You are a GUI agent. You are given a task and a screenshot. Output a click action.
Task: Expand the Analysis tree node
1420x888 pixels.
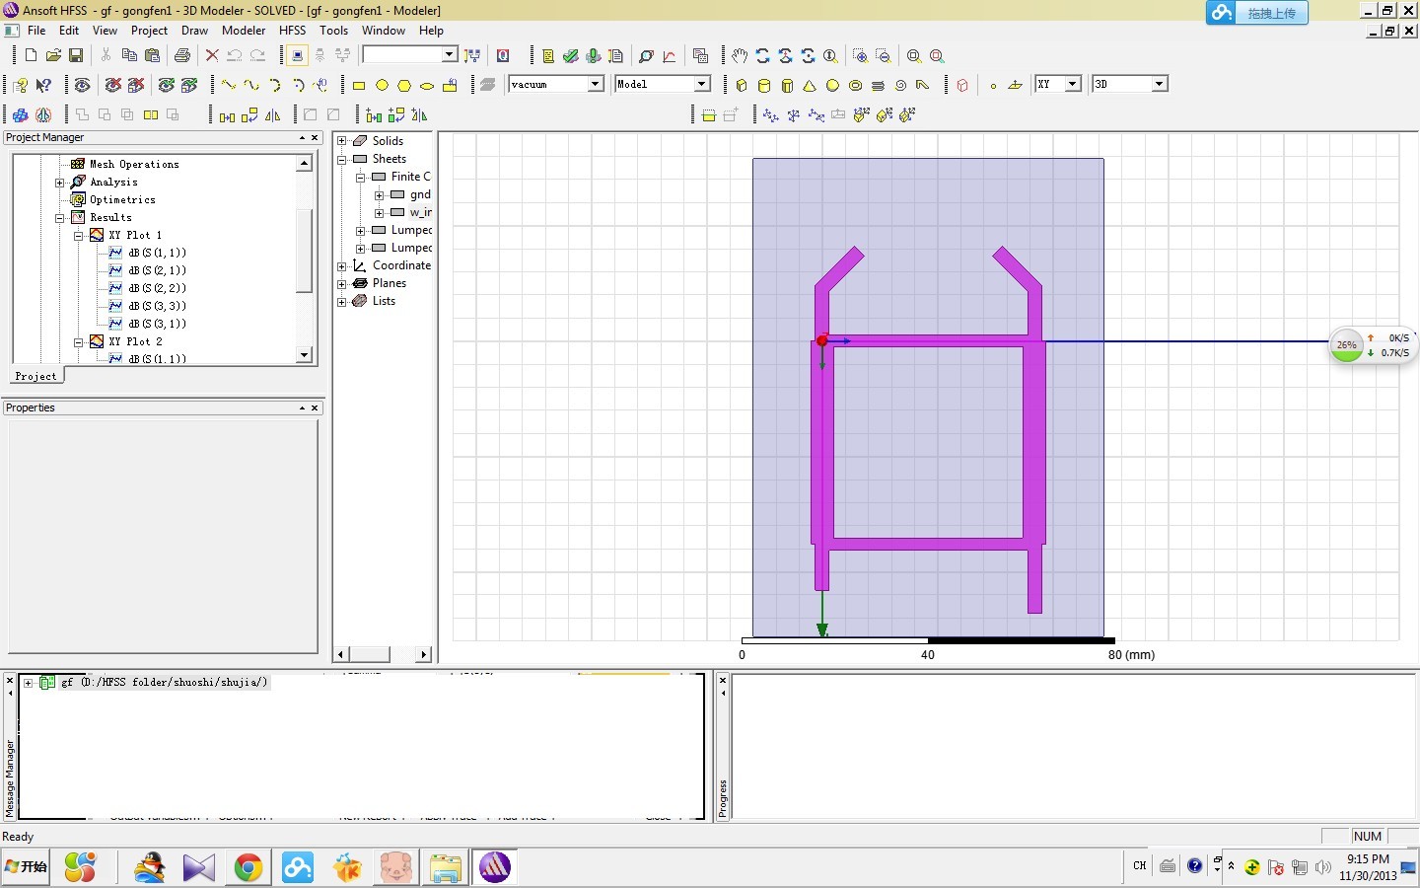[60, 183]
